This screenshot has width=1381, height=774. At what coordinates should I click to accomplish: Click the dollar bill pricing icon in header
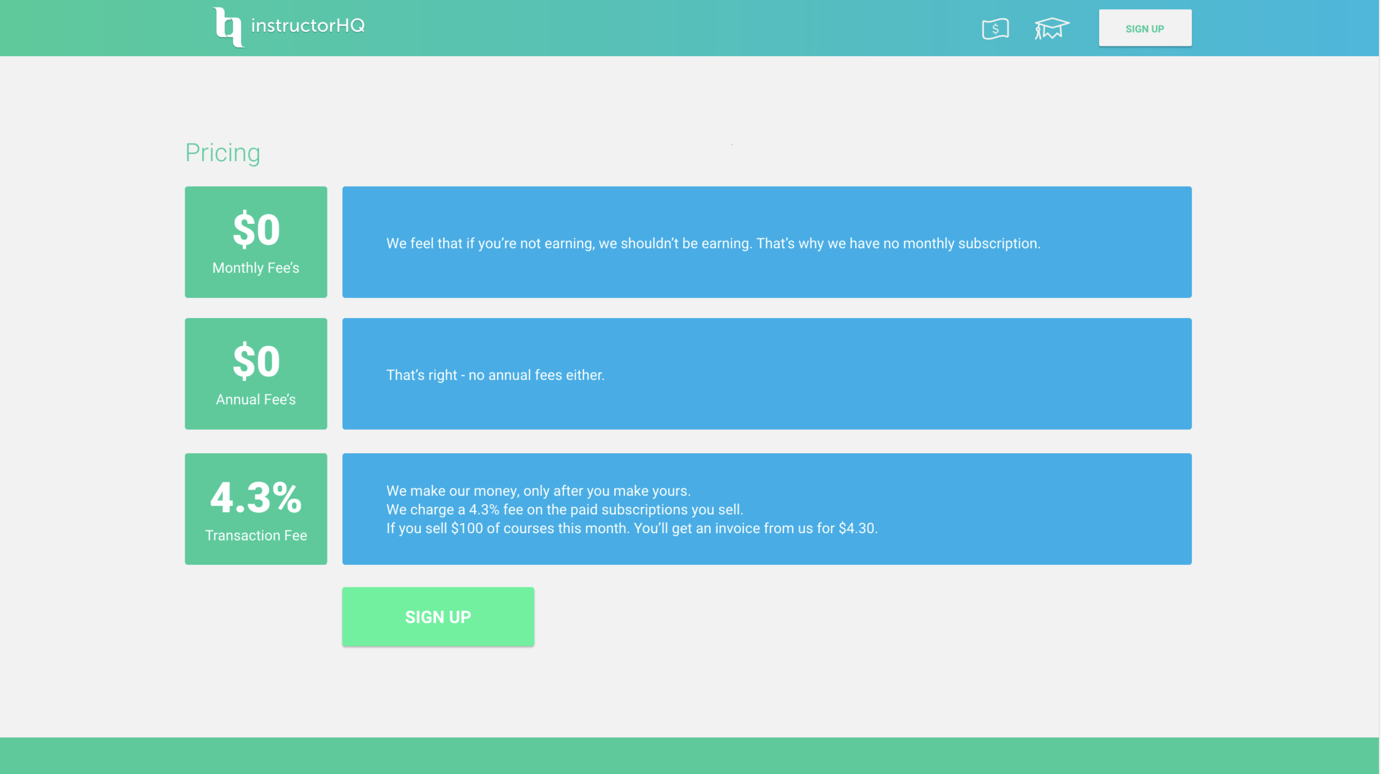(996, 28)
